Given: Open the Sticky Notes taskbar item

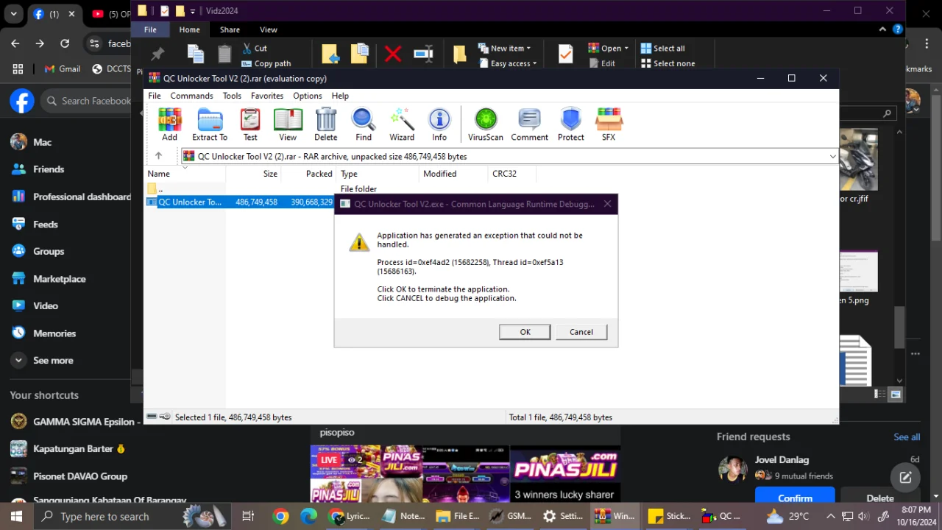Looking at the screenshot, I should click(670, 516).
